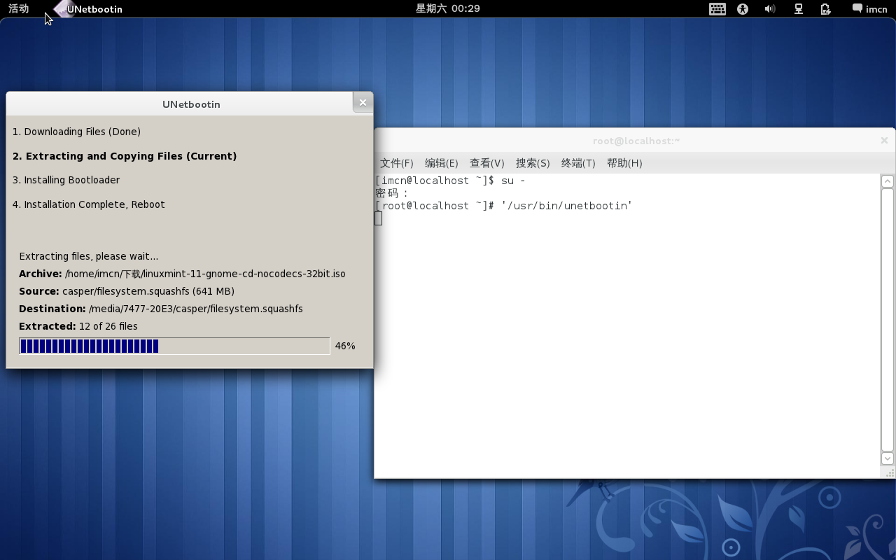Viewport: 896px width, 560px height.
Task: Open the 文件(F) menu
Action: tap(396, 162)
